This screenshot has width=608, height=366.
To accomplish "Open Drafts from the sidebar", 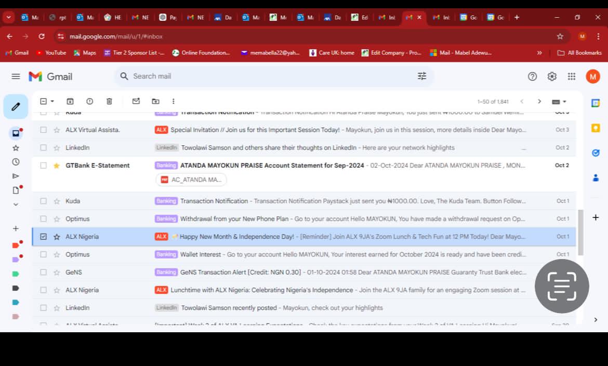I will click(16, 190).
